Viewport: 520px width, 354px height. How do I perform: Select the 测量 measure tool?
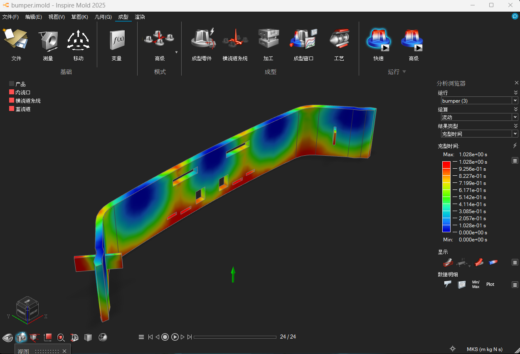click(x=48, y=40)
